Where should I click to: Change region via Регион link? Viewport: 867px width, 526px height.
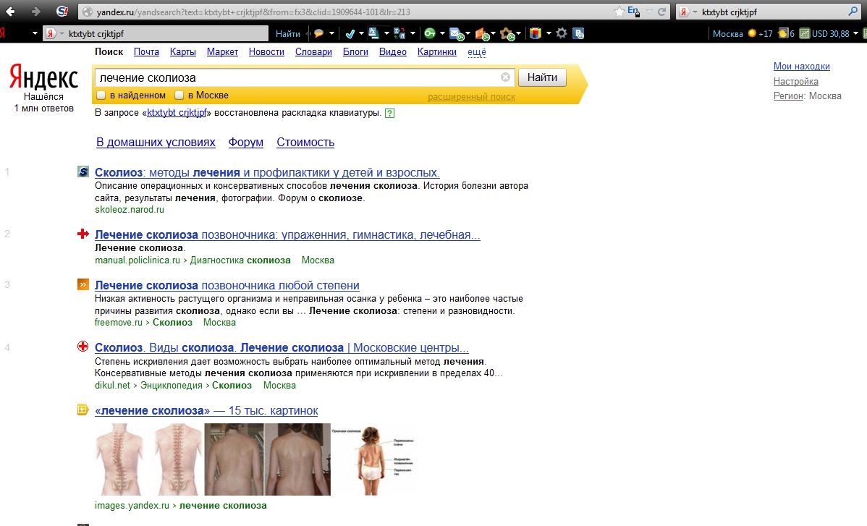click(788, 96)
